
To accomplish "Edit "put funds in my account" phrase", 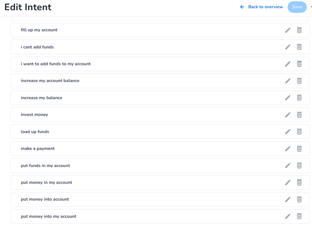I will pos(288,165).
